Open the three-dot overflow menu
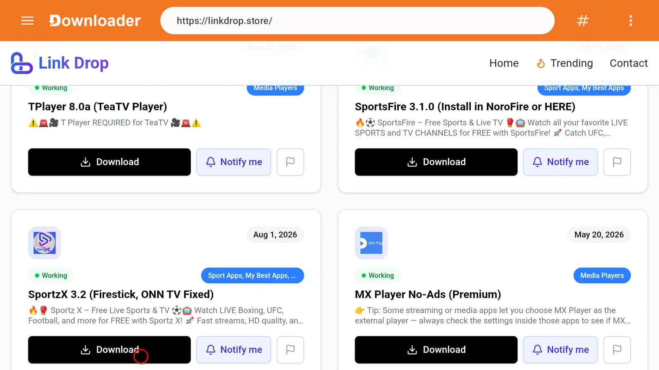The image size is (659, 370). tap(631, 21)
